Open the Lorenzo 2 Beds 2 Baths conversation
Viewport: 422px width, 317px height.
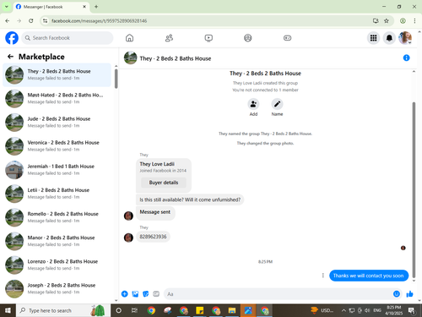[x=57, y=265]
